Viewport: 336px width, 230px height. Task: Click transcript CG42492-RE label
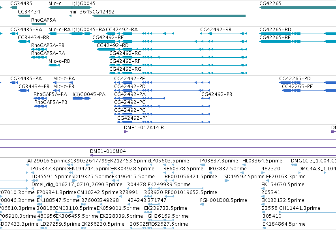(x=108, y=37)
